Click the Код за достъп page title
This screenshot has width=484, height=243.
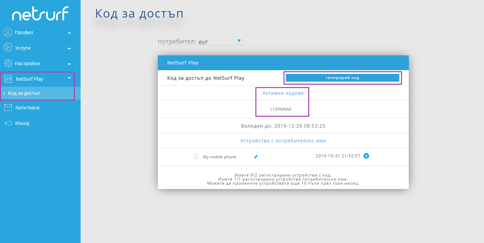pyautogui.click(x=139, y=13)
